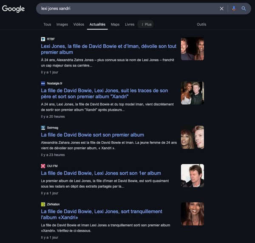Viewport: 255px width, 243px height.
Task: Open the Maps tab
Action: tap(115, 24)
